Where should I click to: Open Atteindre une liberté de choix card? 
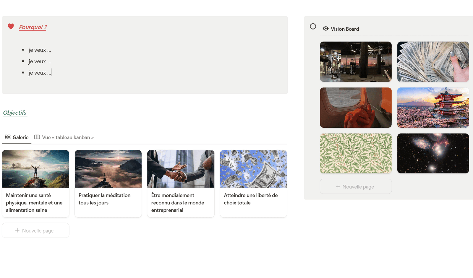253,199
